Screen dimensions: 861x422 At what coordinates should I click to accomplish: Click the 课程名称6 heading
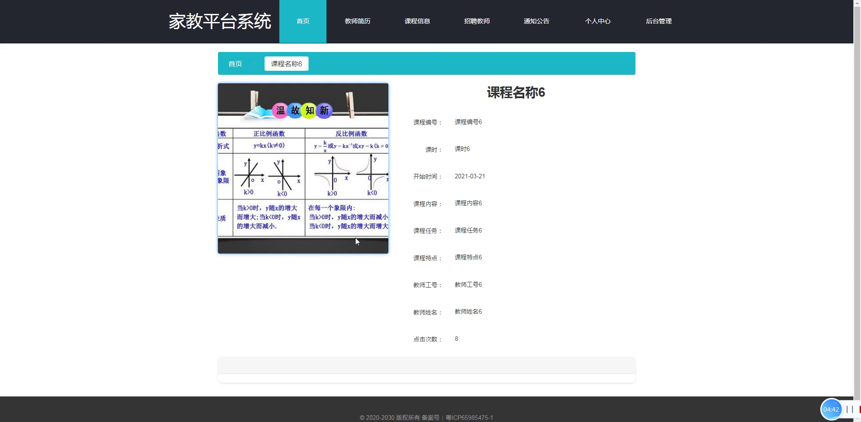(x=516, y=93)
